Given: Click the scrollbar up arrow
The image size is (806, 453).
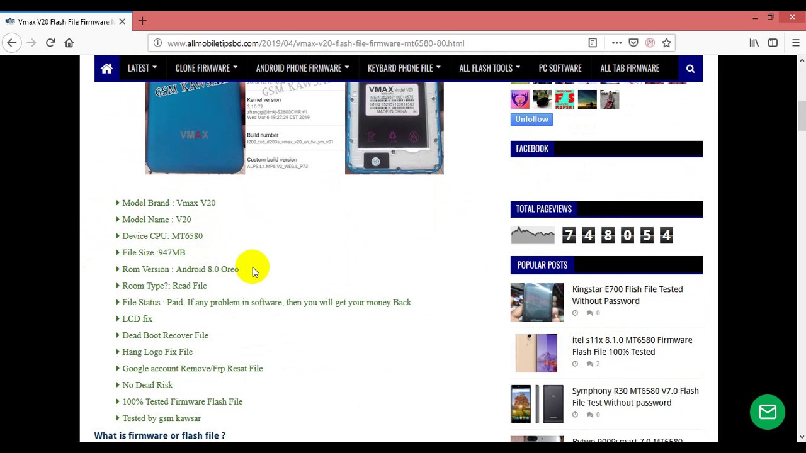Looking at the screenshot, I should tap(802, 60).
